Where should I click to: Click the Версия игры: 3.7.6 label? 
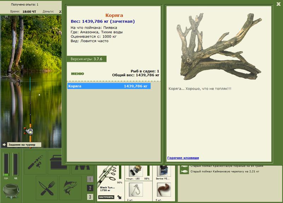tap(86, 59)
